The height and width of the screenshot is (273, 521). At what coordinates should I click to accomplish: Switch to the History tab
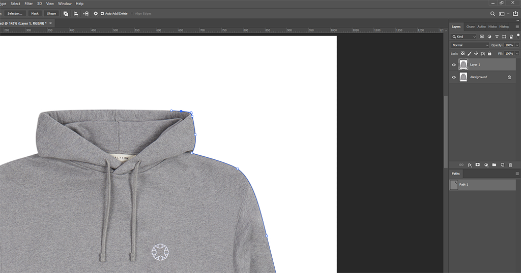493,26
